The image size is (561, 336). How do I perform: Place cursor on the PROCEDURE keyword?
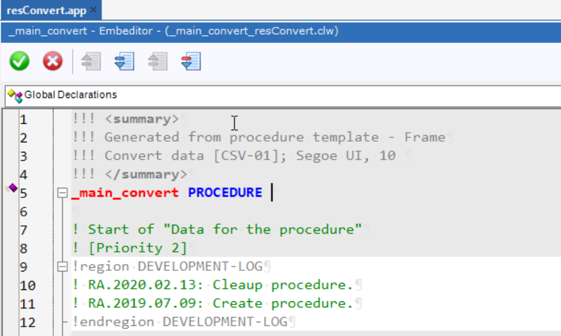tap(225, 193)
